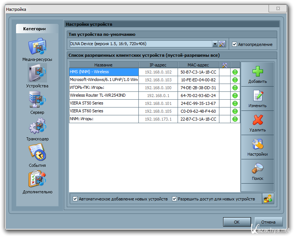Expand the DLNA Device type dropdown
294x237 pixels.
215,44
